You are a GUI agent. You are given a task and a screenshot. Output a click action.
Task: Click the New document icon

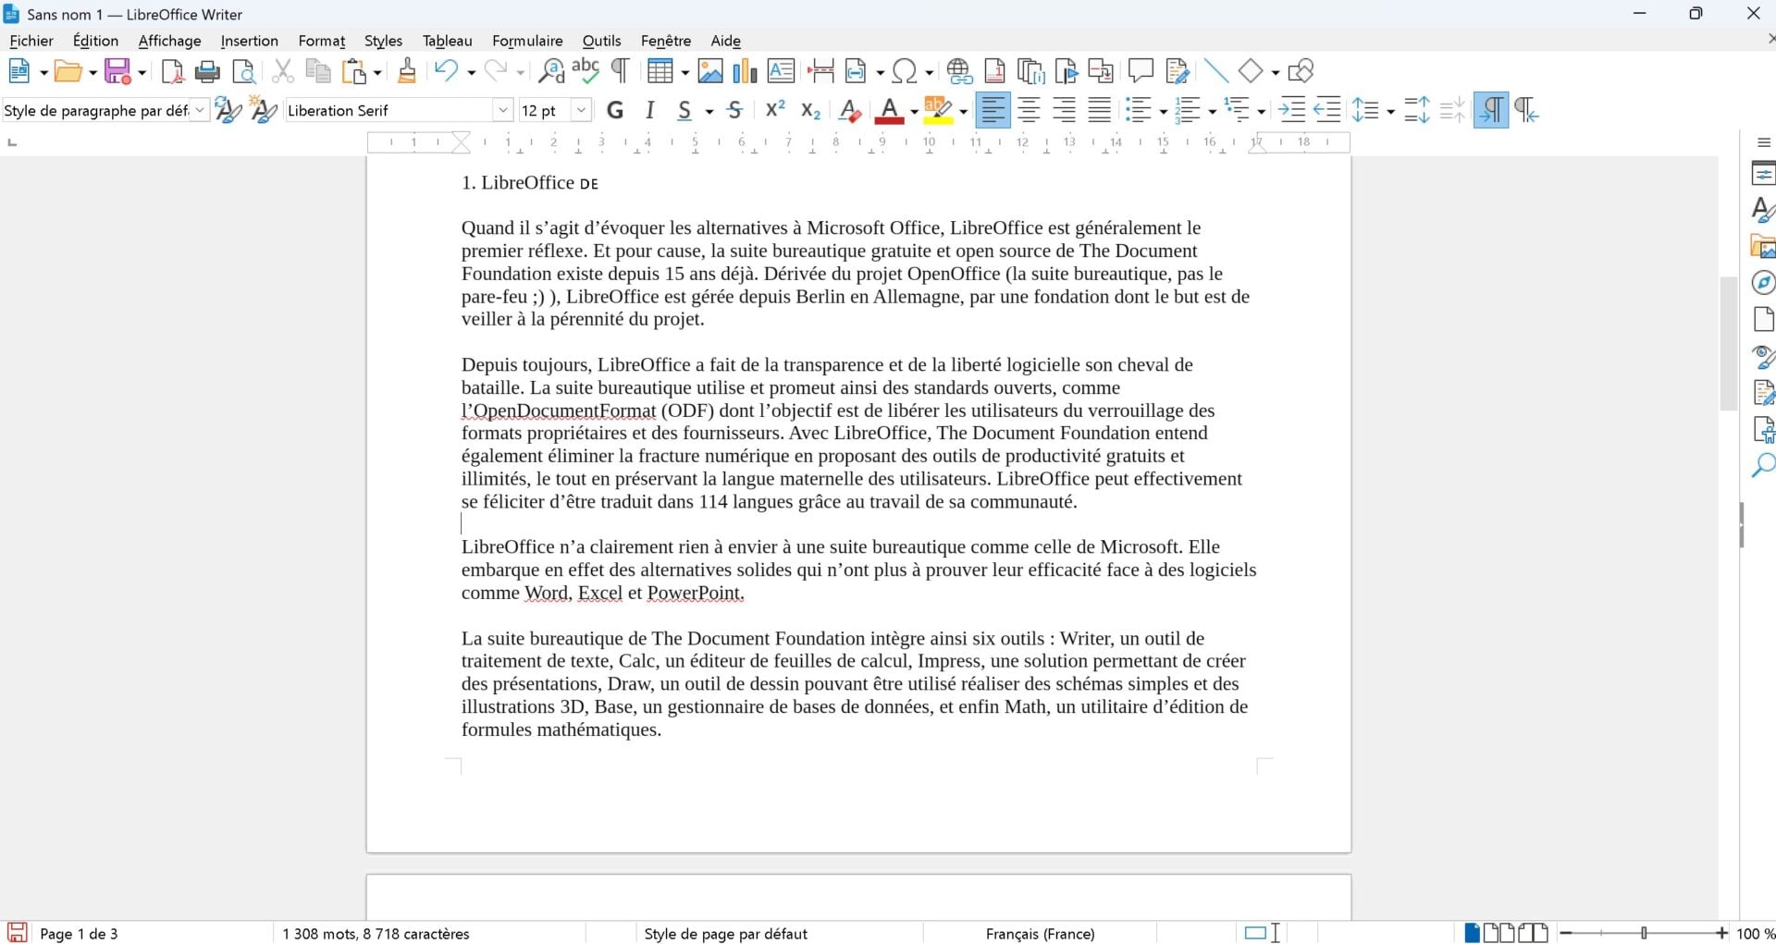19,71
